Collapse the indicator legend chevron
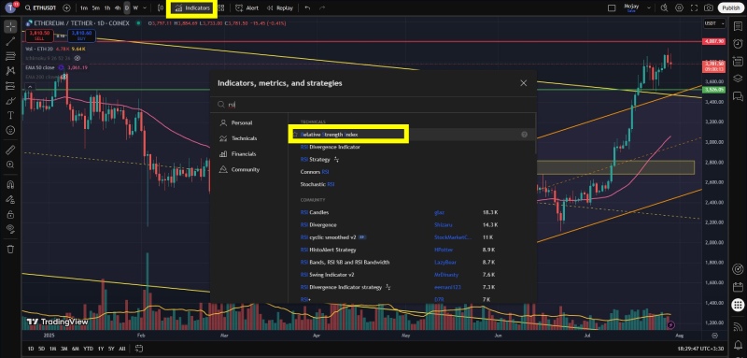Screen dimensions: 747x358 [x=30, y=87]
